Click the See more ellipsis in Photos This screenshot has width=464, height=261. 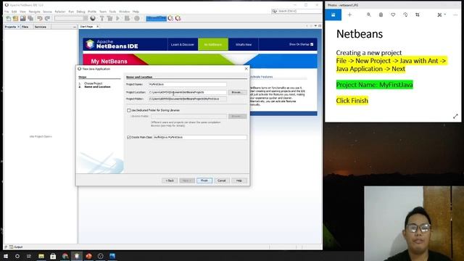455,14
